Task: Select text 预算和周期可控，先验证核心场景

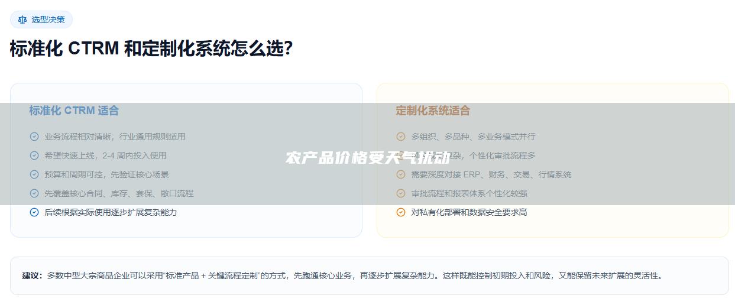Action: tap(107, 174)
